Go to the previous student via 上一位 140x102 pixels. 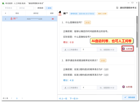coord(63,99)
